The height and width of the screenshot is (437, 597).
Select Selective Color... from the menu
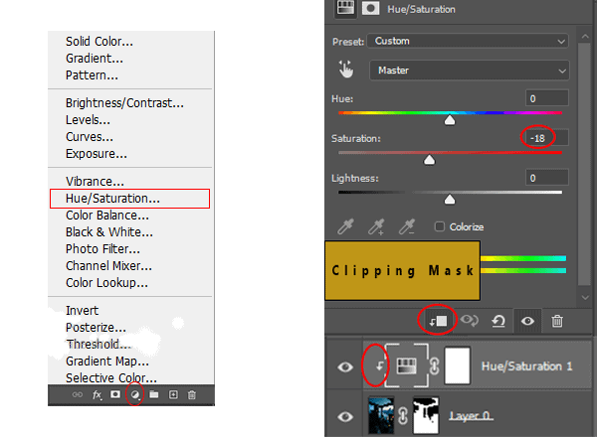(x=111, y=377)
